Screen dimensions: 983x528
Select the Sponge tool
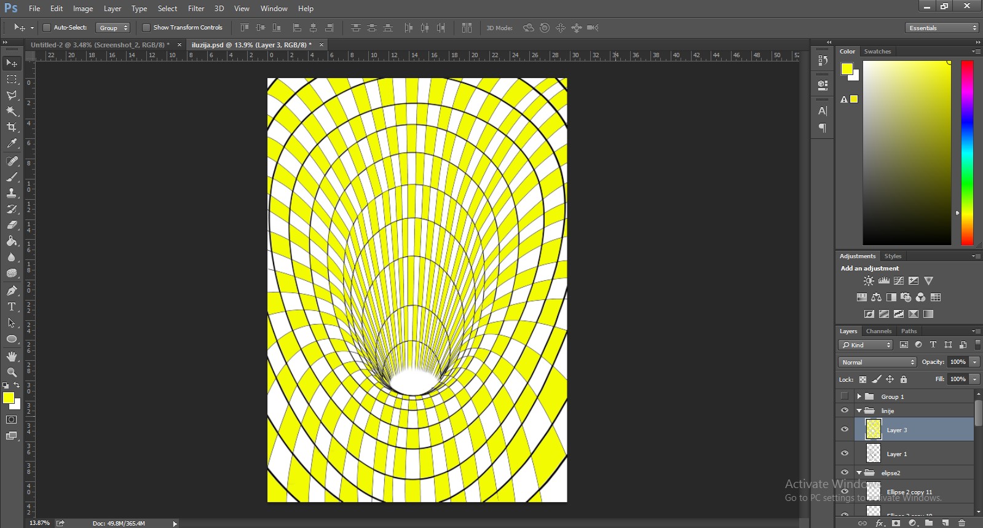click(12, 273)
